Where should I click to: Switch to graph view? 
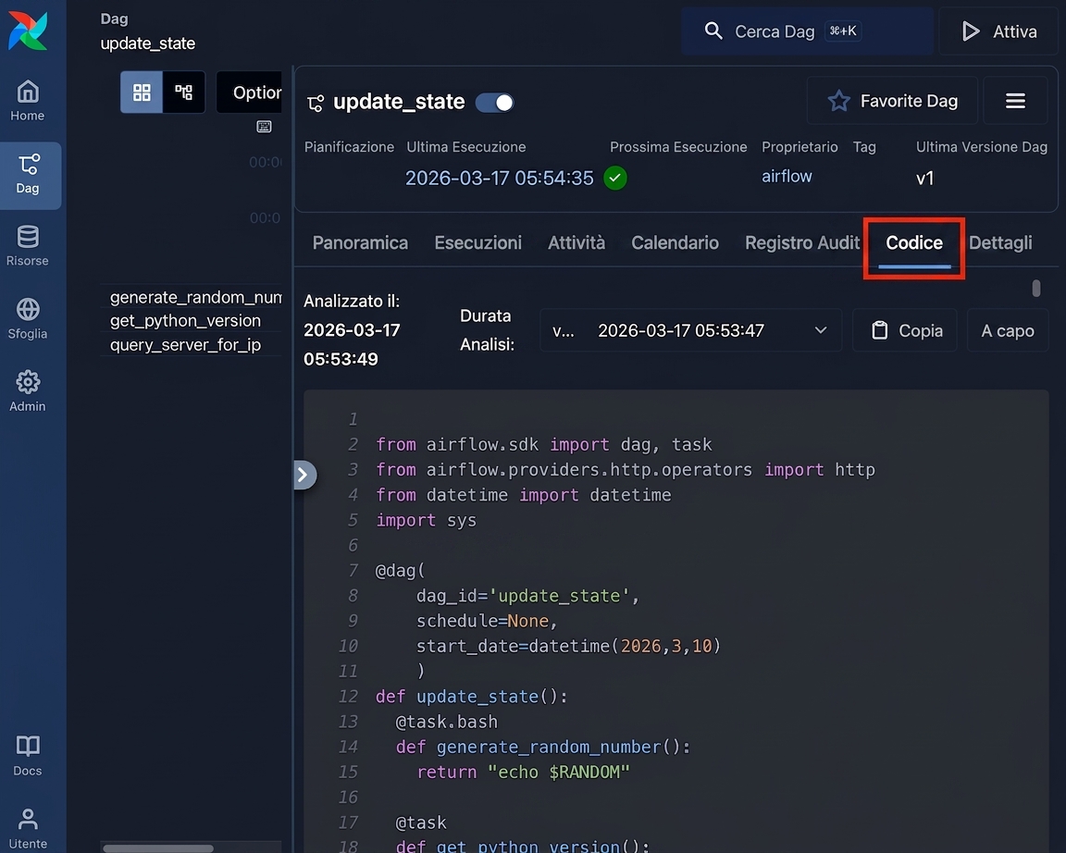[183, 93]
